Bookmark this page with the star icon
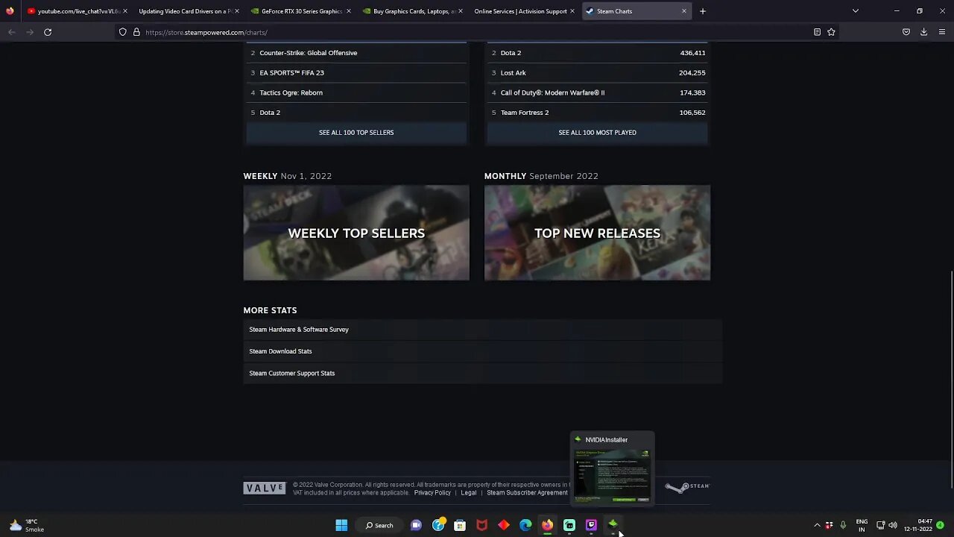The image size is (954, 537). click(831, 32)
